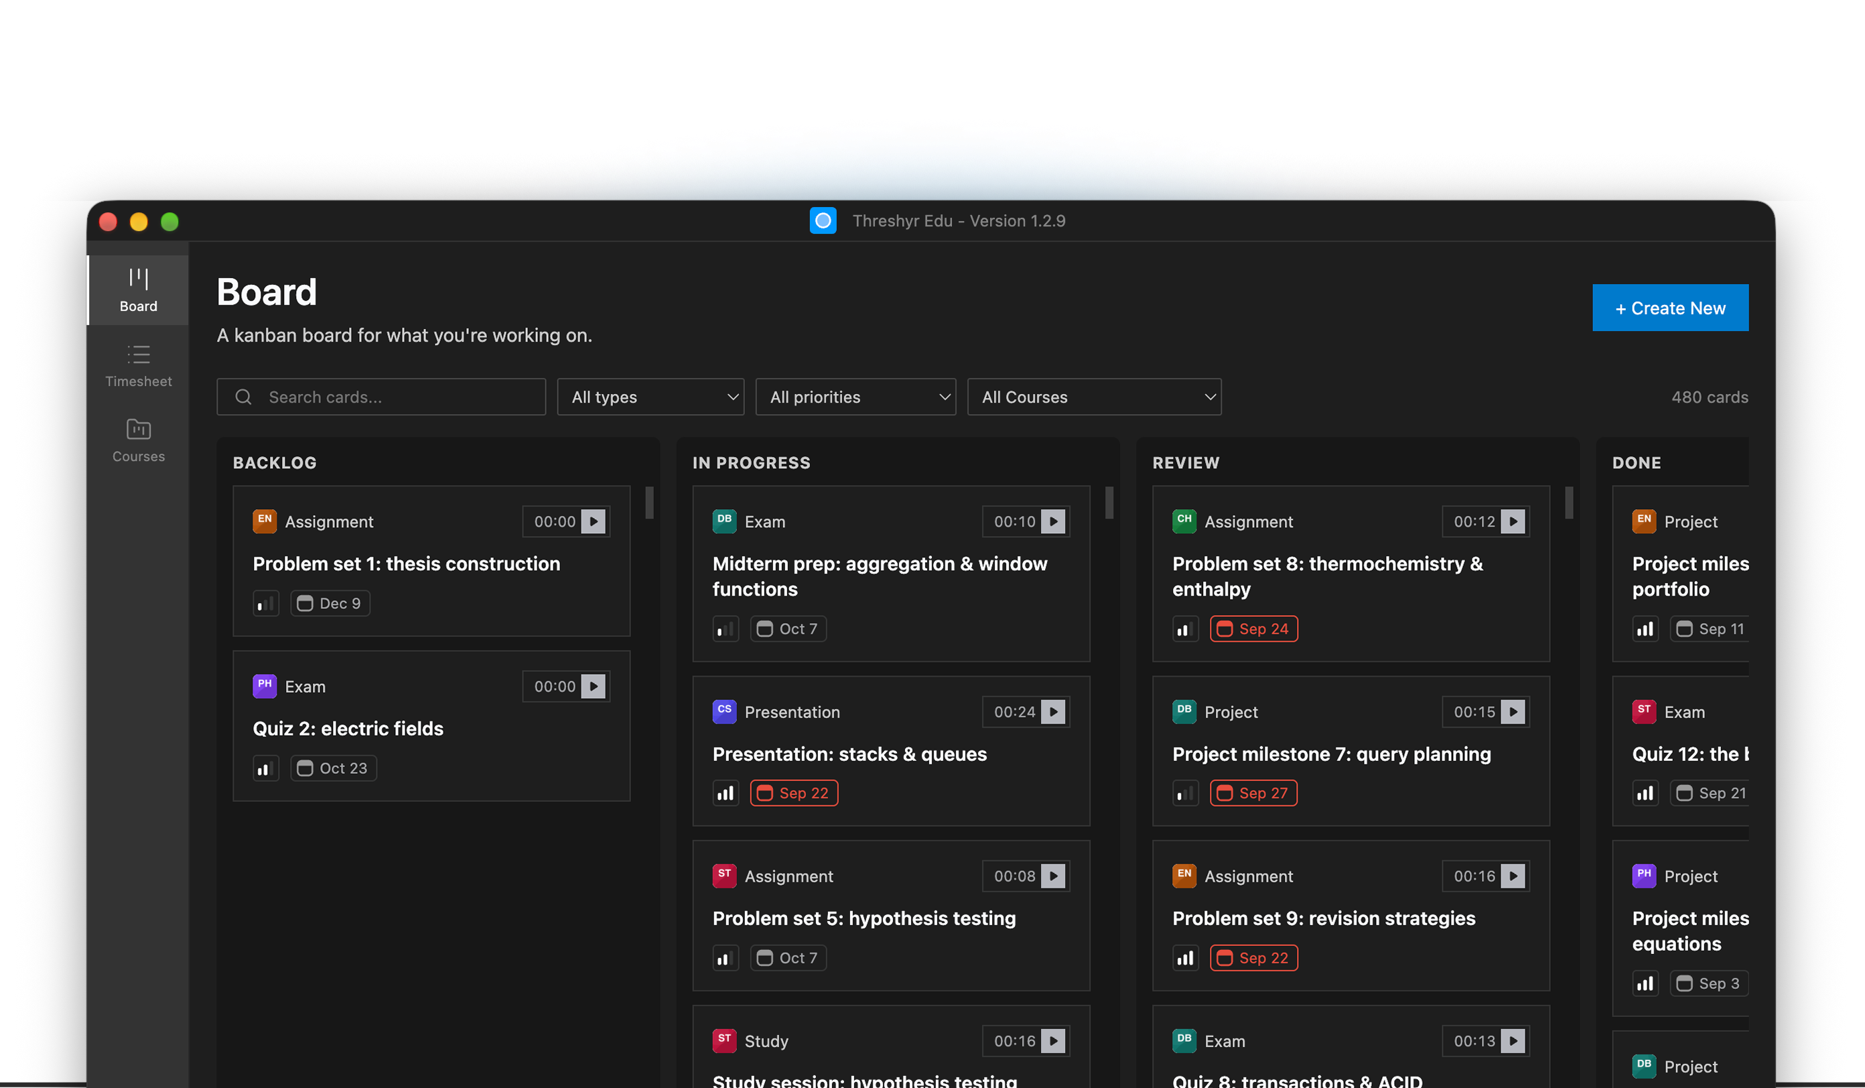
Task: Play timer for Midterm prep aggregation card
Action: tap(1052, 522)
